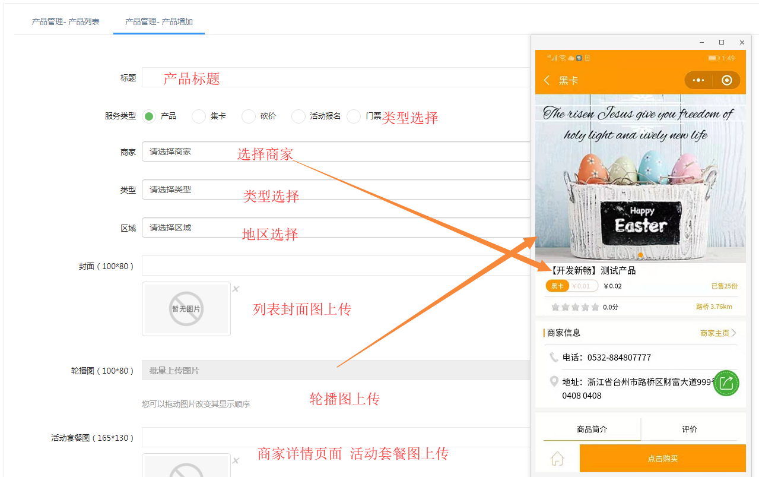
Task: Click the 活动套餐图 upload input field
Action: pos(336,437)
